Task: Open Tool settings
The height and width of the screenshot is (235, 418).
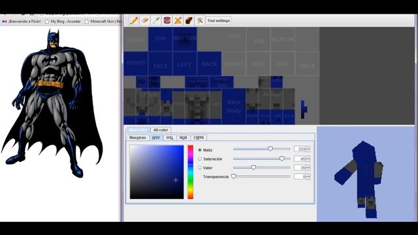Action: 219,20
